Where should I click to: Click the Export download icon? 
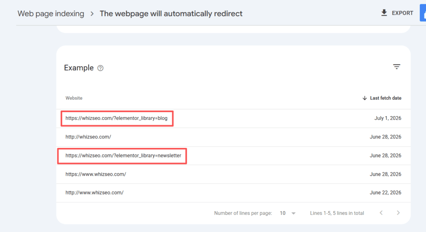(x=384, y=13)
